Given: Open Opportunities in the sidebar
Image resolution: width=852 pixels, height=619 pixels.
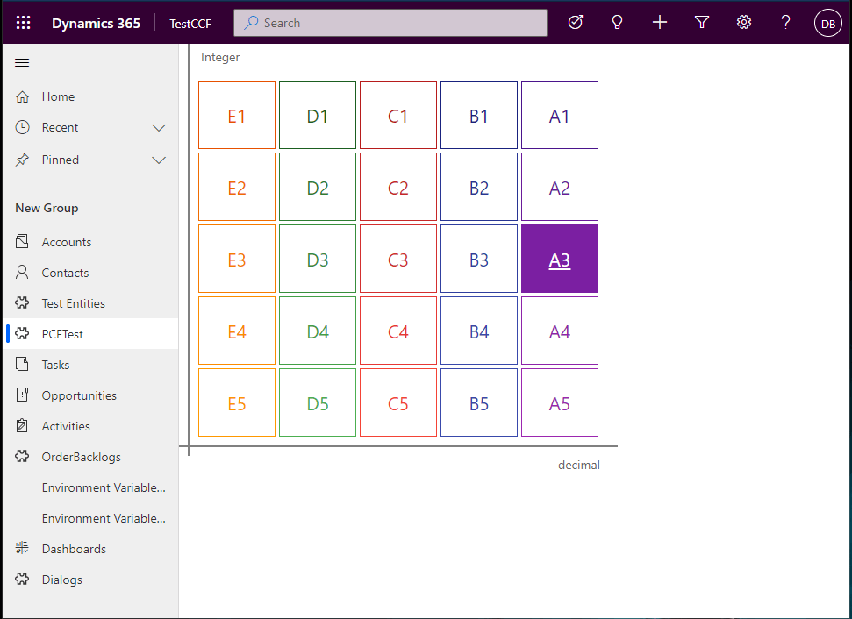Looking at the screenshot, I should 79,395.
